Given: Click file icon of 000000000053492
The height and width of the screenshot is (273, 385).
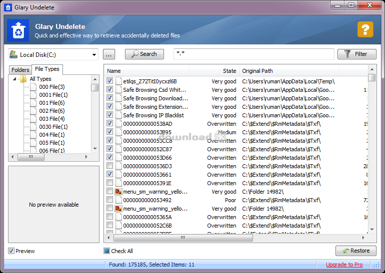Looking at the screenshot, I should point(118,200).
